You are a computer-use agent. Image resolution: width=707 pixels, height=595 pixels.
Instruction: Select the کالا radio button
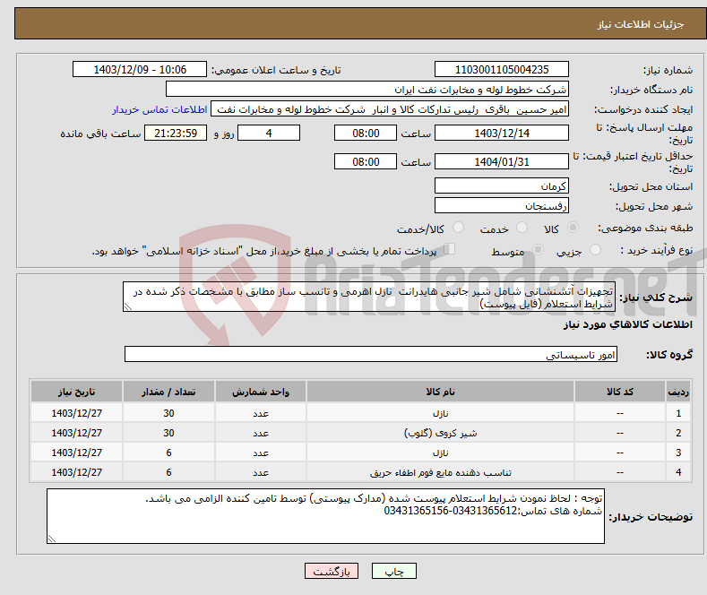(573, 228)
